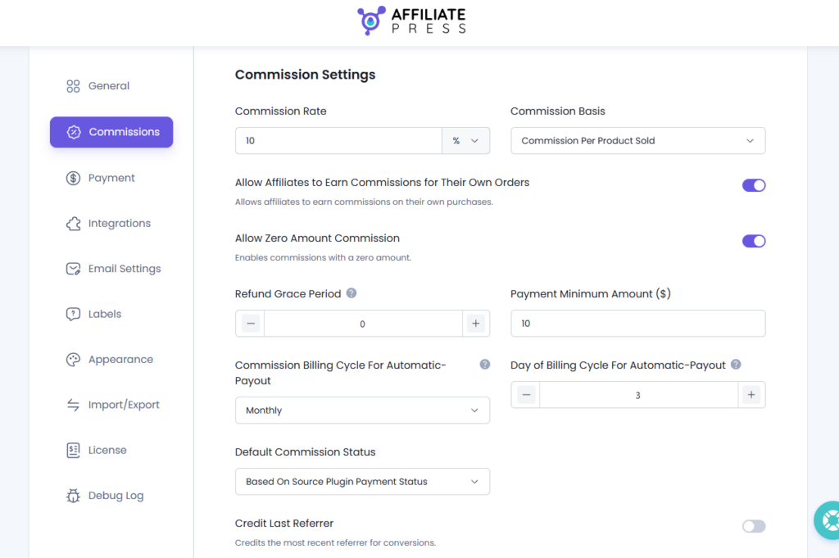
Task: Enable the Credit Last Referrer switch
Action: pyautogui.click(x=754, y=526)
